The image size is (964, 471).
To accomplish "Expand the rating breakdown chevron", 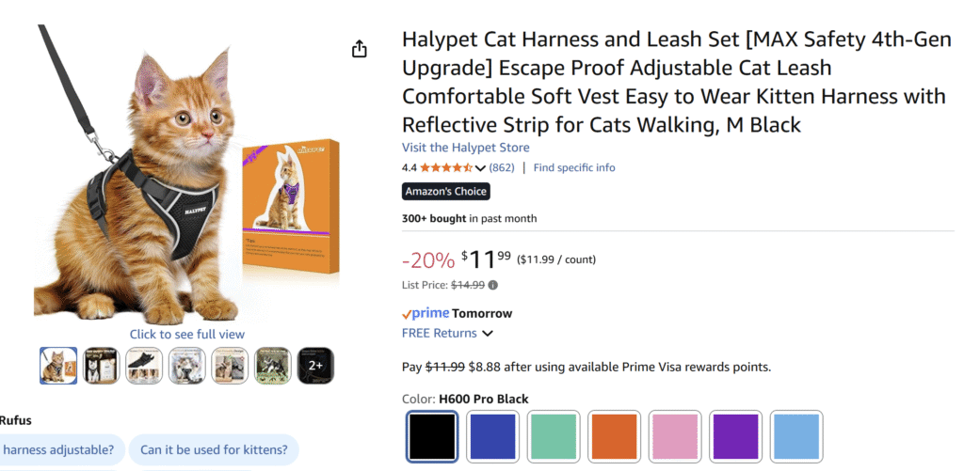I will pyautogui.click(x=481, y=168).
